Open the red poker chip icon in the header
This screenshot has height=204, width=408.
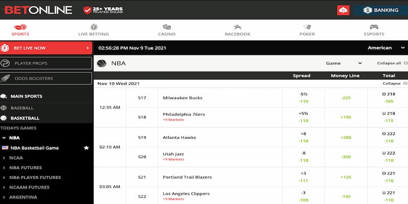point(343,10)
